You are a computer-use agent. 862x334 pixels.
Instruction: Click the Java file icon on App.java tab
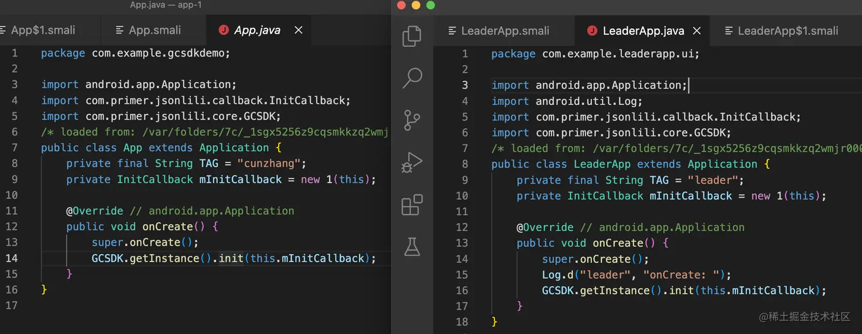point(223,30)
